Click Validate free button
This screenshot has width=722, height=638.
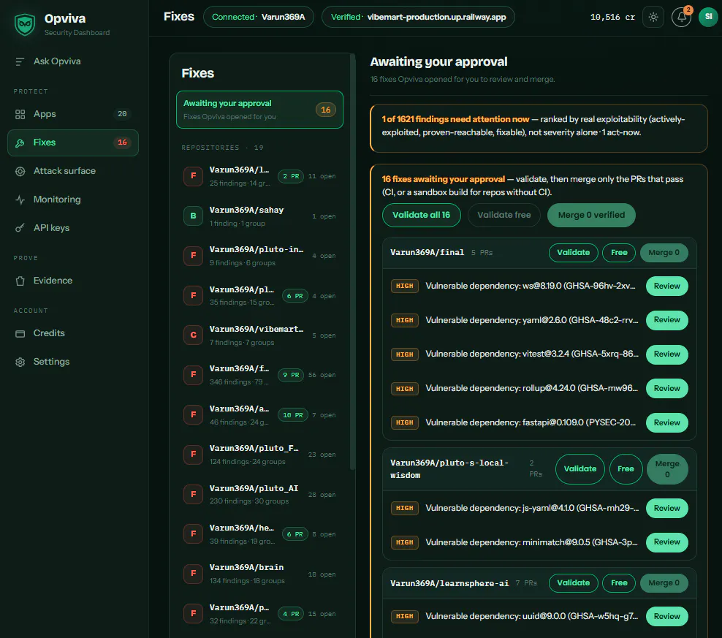503,215
